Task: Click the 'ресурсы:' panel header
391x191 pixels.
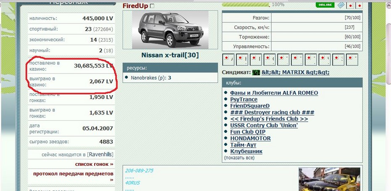Action: [x=170, y=68]
